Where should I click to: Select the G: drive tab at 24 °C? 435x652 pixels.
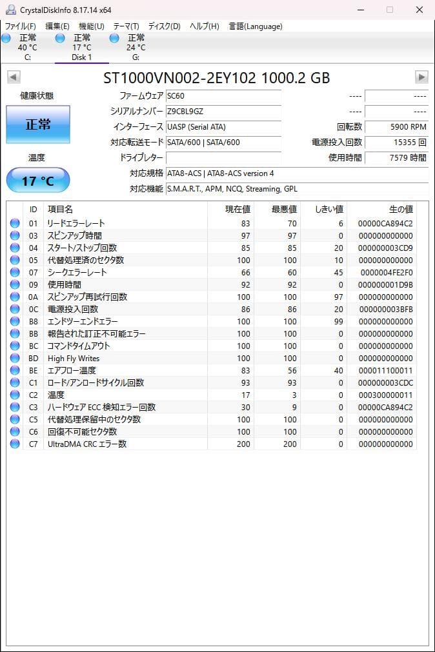point(136,48)
